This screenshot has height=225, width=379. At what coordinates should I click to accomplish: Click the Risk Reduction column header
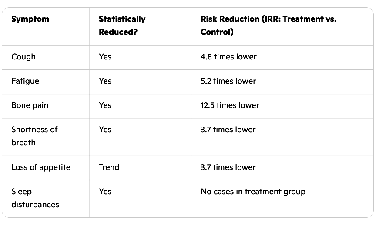pyautogui.click(x=268, y=26)
